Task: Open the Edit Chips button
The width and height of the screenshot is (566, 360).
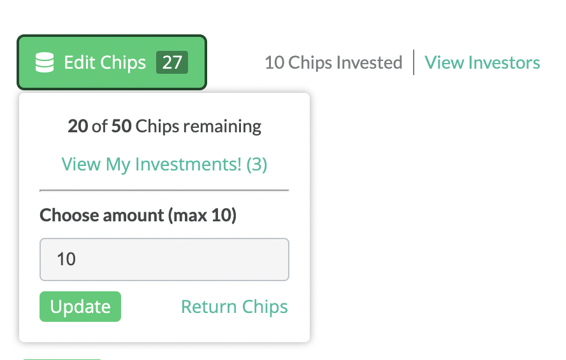Action: [112, 62]
